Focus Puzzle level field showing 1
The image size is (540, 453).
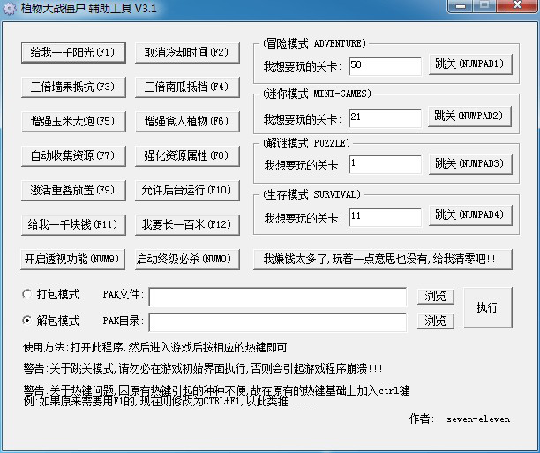point(385,164)
